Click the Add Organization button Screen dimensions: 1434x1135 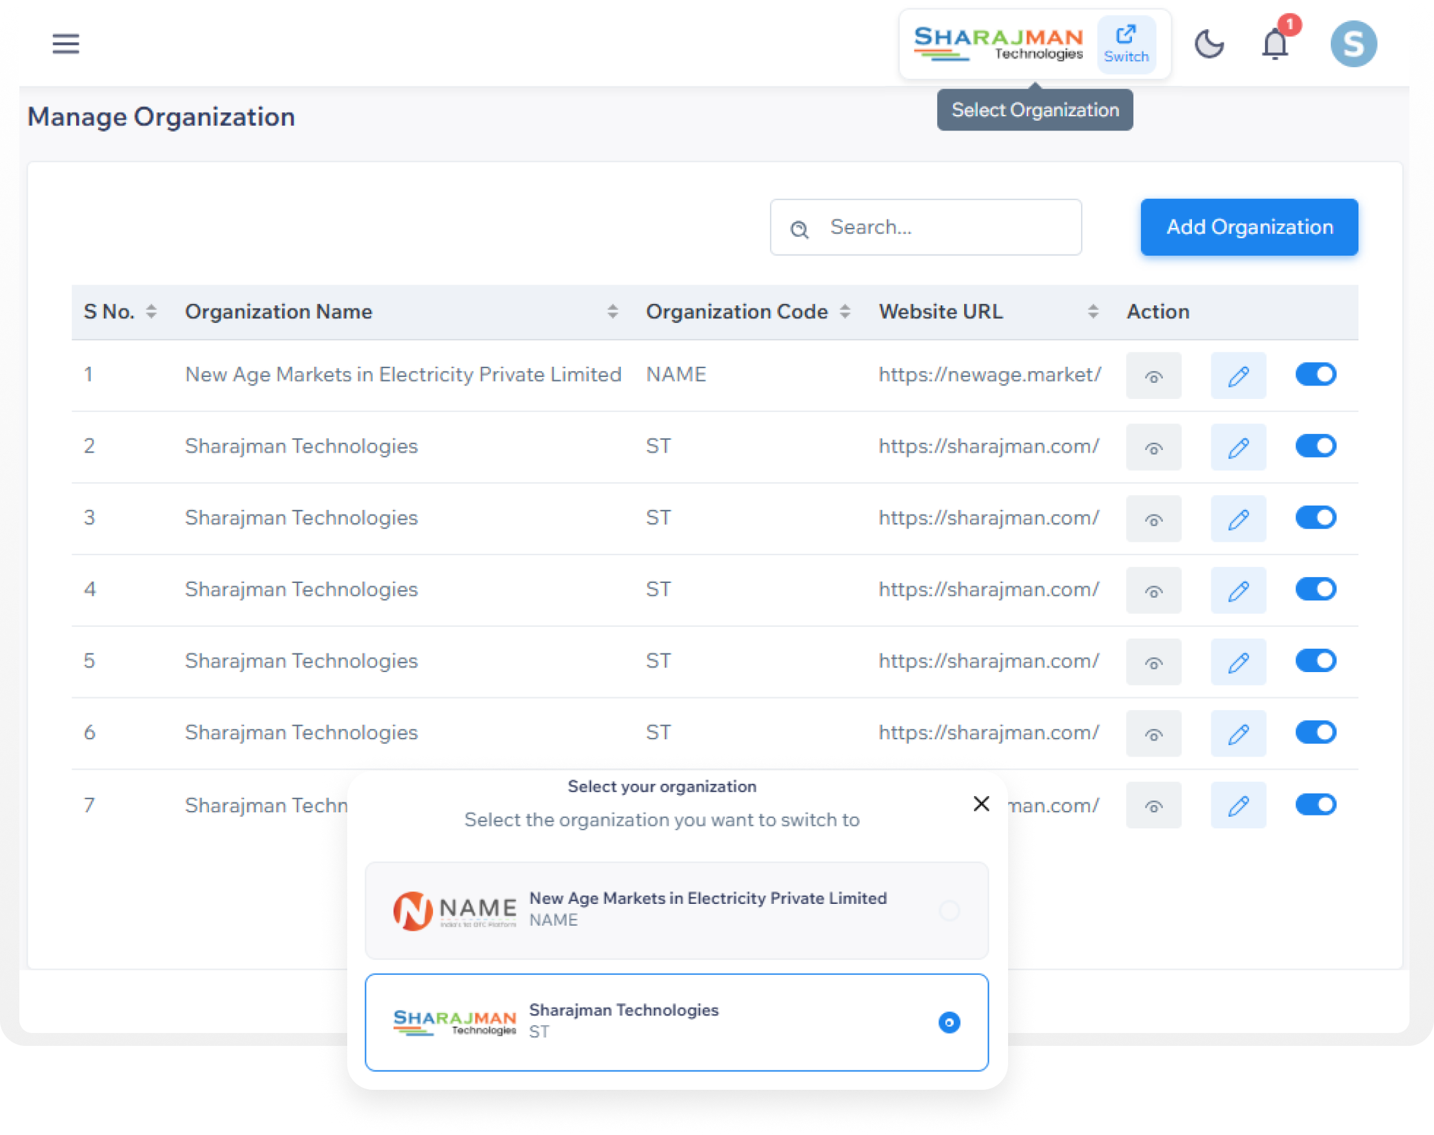(x=1249, y=227)
